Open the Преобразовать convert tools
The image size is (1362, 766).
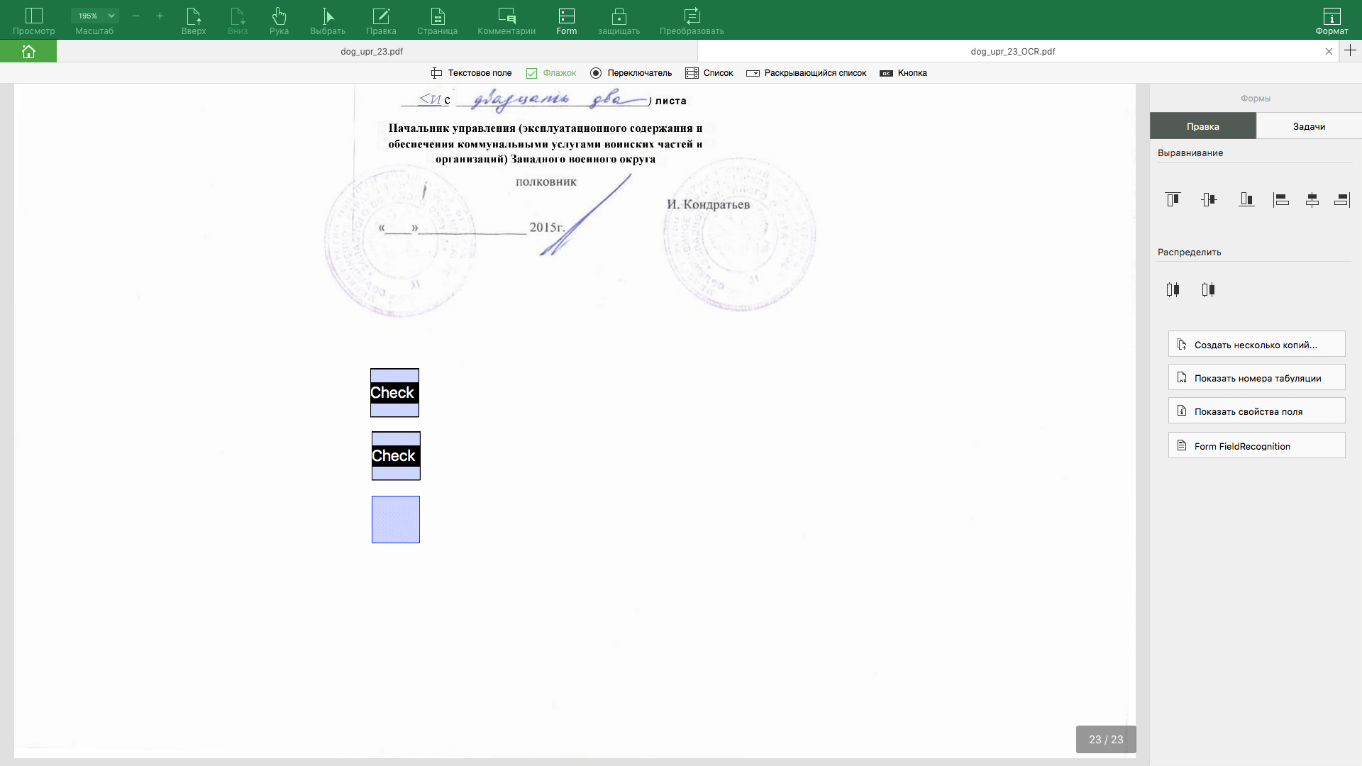tap(692, 21)
